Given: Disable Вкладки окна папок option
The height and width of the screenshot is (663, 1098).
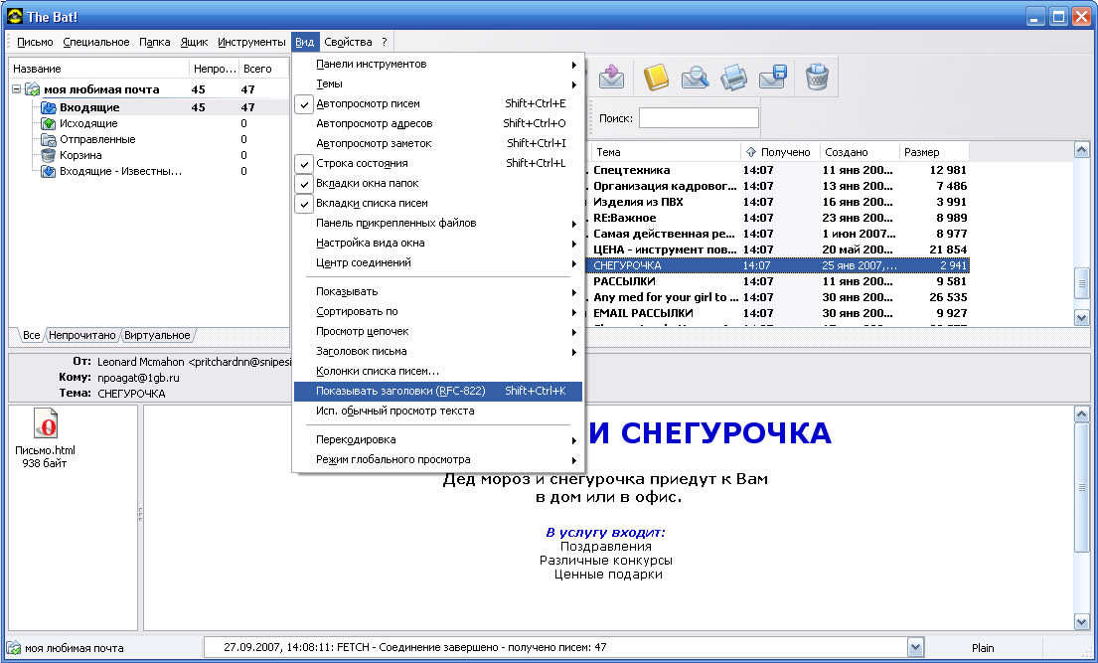Looking at the screenshot, I should click(x=367, y=183).
